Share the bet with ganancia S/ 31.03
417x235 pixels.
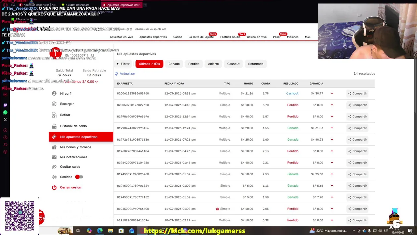[x=357, y=128]
